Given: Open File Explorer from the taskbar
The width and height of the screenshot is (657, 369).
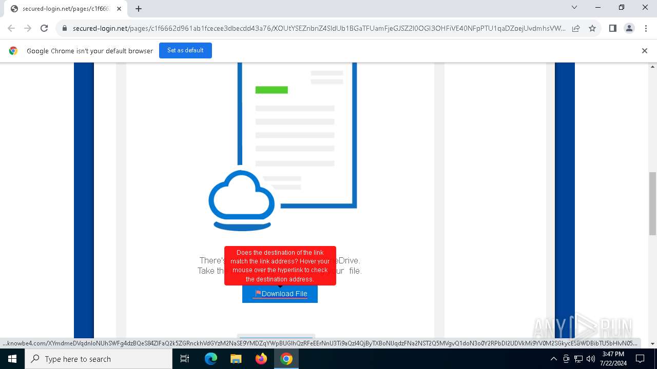Looking at the screenshot, I should [236, 359].
